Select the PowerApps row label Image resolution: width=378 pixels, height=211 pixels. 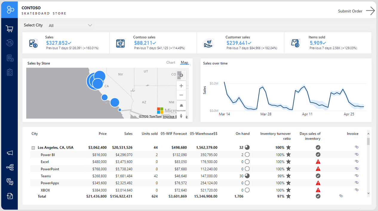[50, 183]
